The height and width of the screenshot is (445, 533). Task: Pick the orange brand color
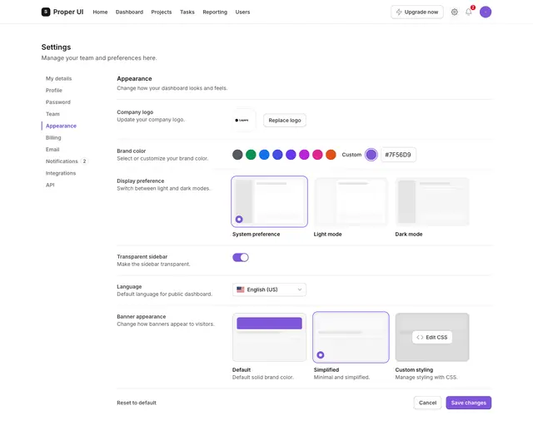pos(331,155)
